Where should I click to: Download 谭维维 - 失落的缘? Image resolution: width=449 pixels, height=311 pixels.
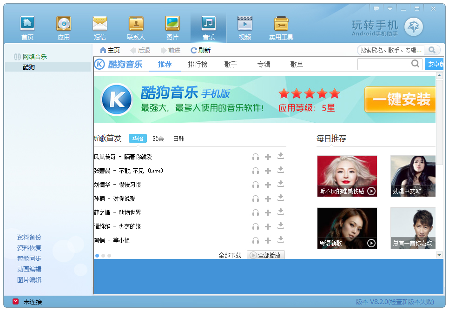point(281,226)
